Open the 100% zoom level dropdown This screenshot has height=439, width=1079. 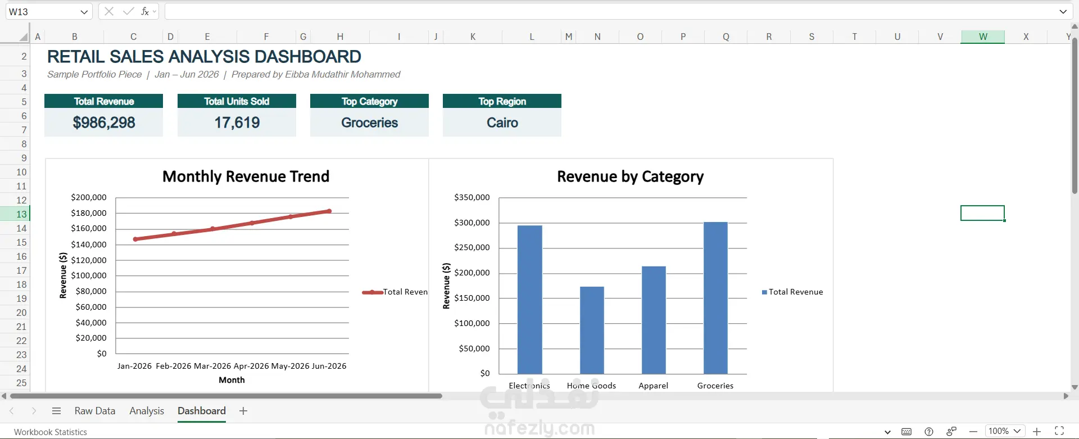(1005, 431)
